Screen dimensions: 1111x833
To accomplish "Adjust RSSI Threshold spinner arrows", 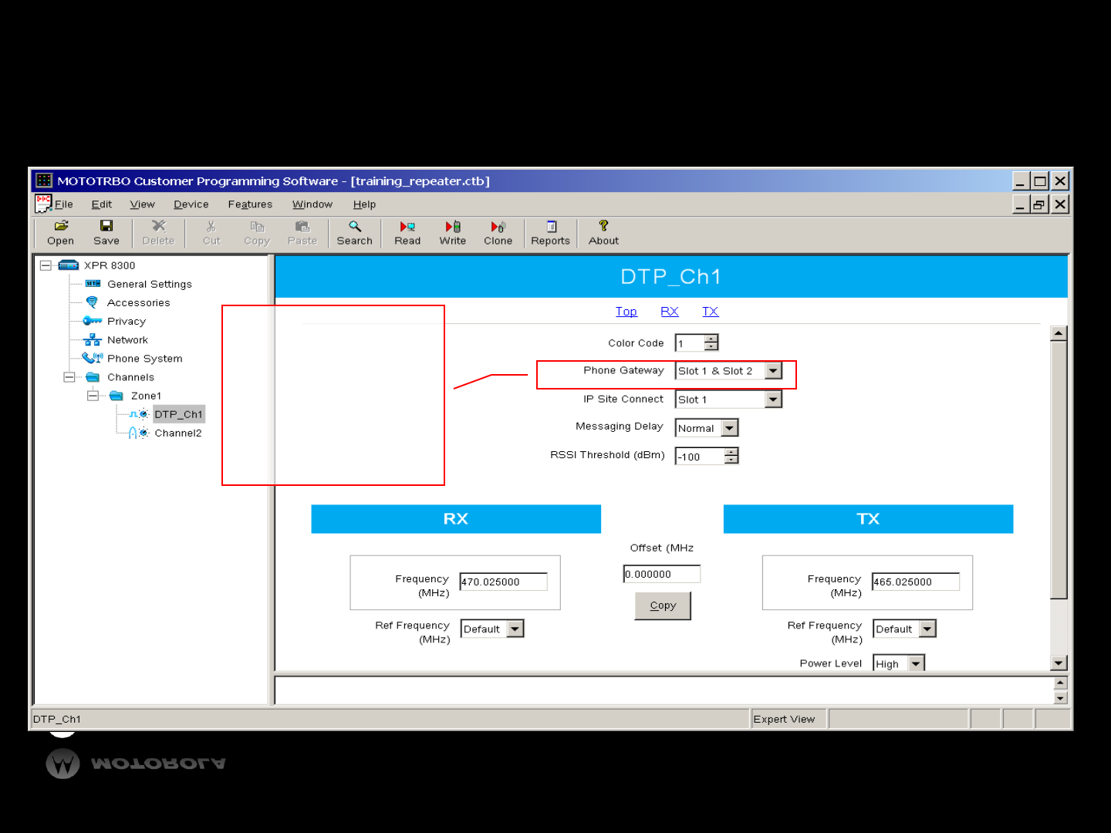I will coord(731,456).
